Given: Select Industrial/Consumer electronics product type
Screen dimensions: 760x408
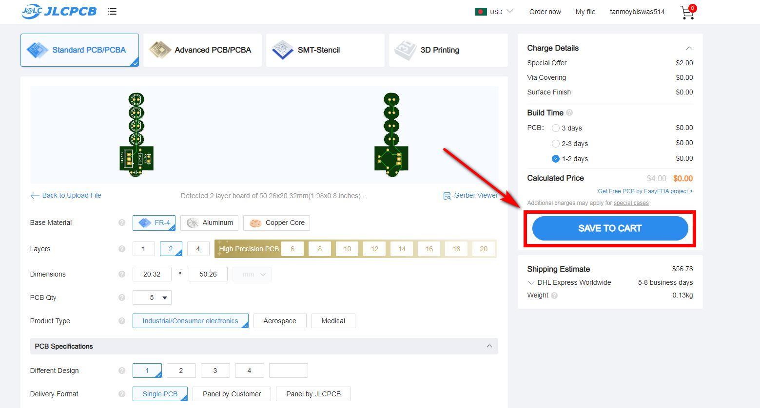Looking at the screenshot, I should pos(190,321).
